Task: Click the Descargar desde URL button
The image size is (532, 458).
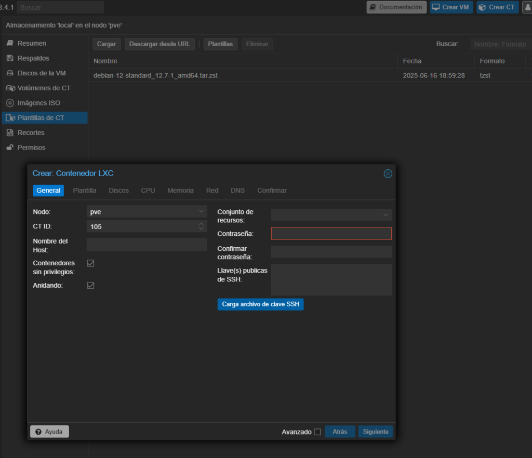Action: tap(159, 44)
